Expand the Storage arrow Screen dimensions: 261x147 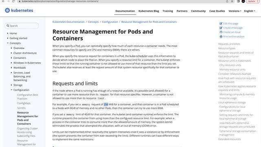11,85
